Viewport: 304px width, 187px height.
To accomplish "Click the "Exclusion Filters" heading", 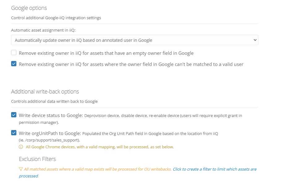I will pos(37,159).
